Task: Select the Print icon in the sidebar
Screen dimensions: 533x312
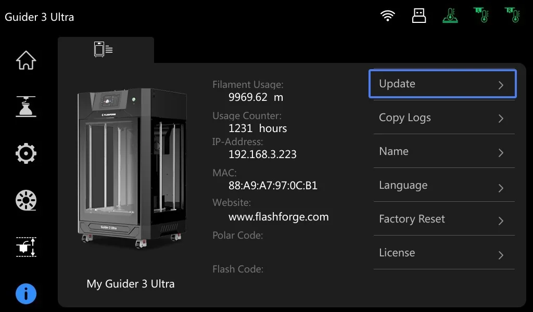Action: pos(26,107)
